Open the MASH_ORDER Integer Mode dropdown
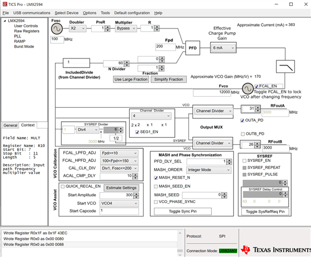 click(x=209, y=170)
